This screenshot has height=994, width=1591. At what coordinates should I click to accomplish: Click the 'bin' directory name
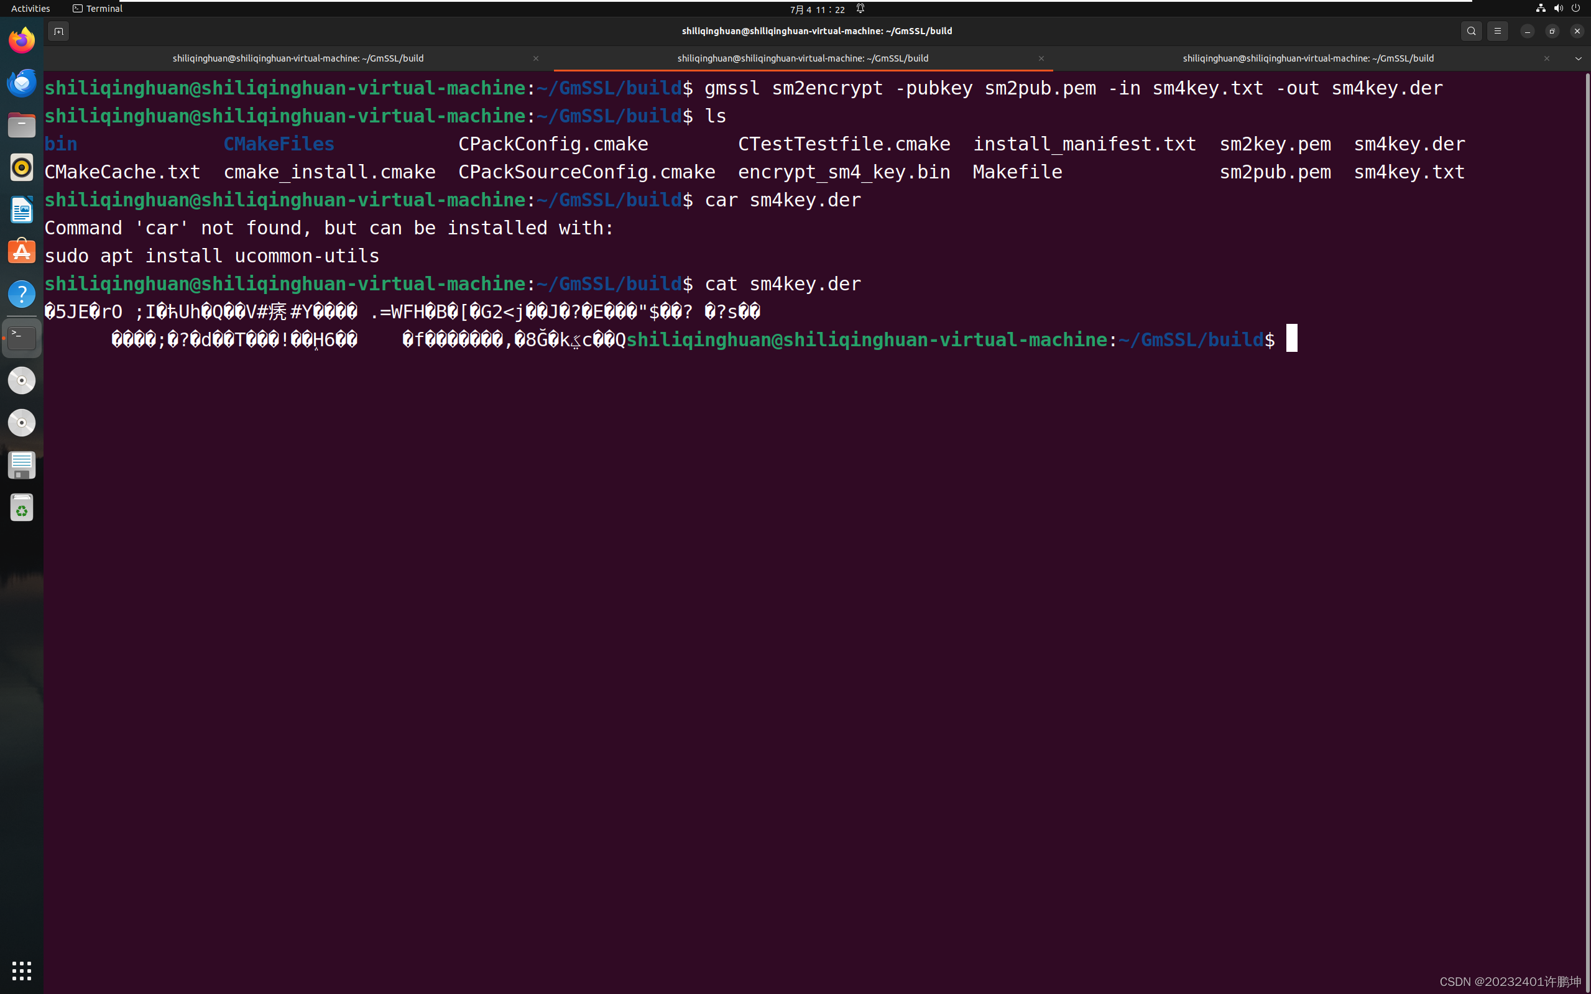61,144
